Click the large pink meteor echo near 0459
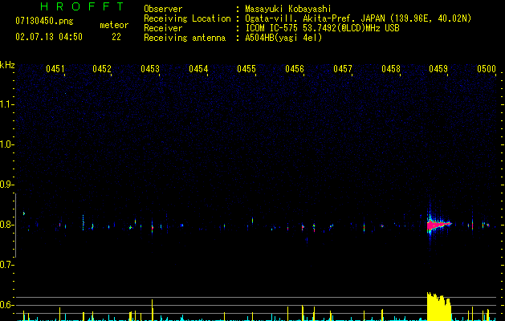The width and height of the screenshot is (505, 321). pyautogui.click(x=438, y=224)
